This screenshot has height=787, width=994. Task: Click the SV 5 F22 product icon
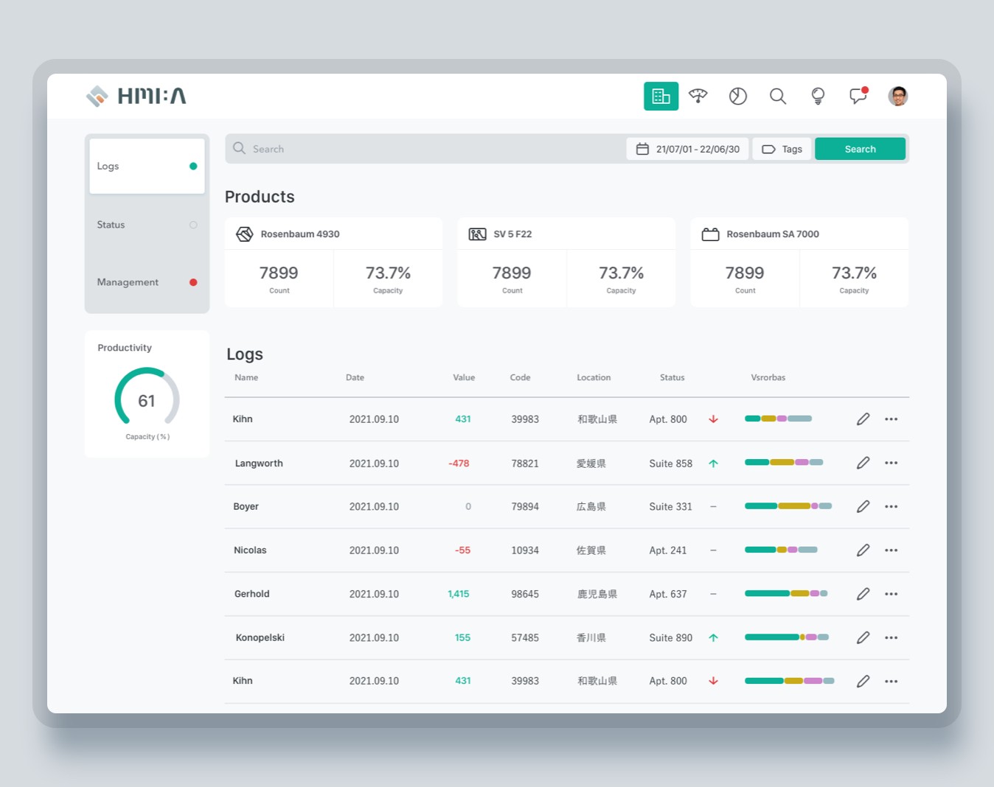point(477,234)
